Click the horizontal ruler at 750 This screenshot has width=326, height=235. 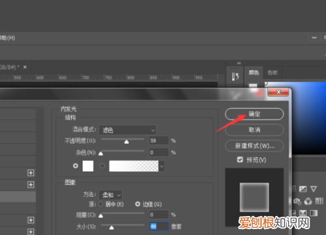[x=108, y=78]
